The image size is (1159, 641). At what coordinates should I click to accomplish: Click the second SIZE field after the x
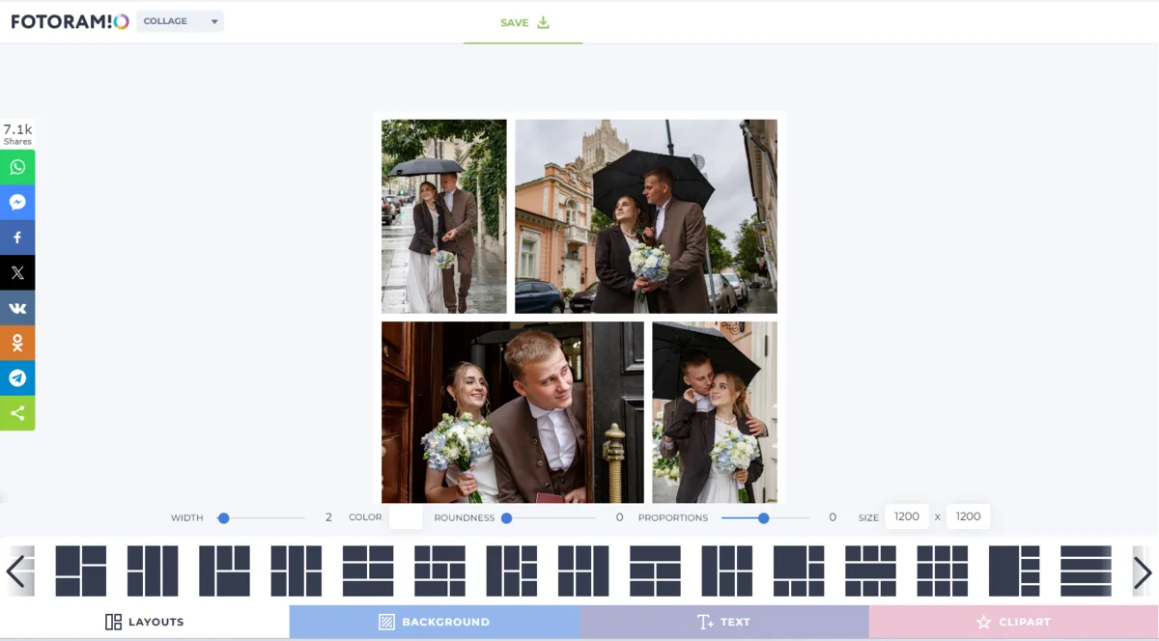coord(968,516)
